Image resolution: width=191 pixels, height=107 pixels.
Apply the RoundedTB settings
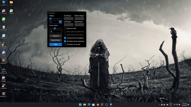[x=56, y=44]
